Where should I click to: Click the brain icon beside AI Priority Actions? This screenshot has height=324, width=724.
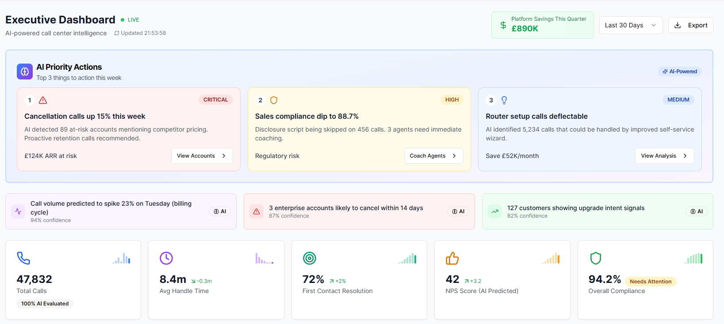click(25, 72)
